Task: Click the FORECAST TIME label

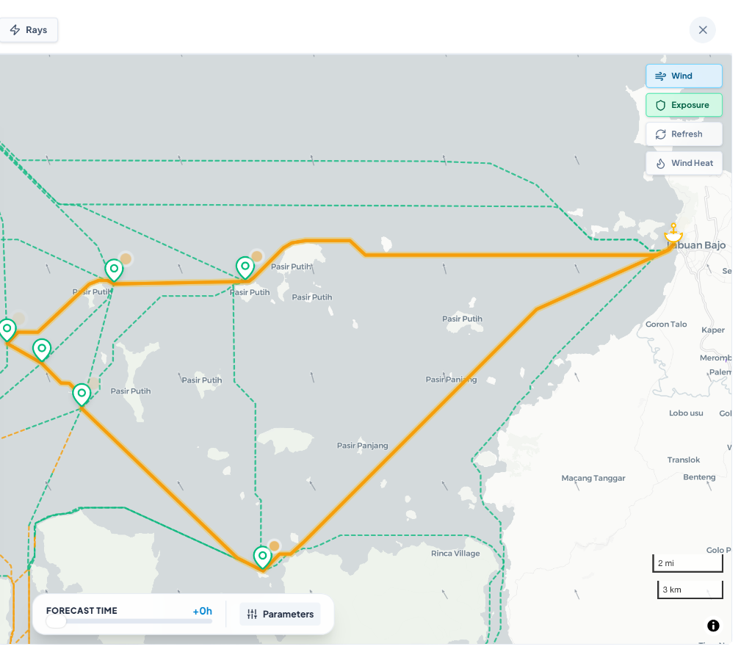Action: [82, 611]
